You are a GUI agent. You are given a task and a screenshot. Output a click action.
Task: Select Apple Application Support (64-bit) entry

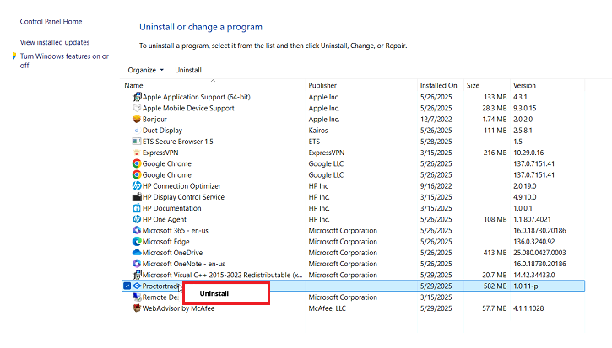tap(197, 97)
